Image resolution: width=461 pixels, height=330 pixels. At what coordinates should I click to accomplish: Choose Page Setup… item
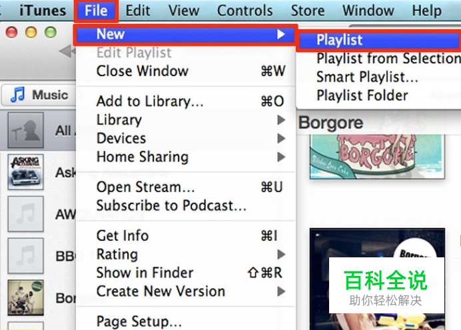185,321
